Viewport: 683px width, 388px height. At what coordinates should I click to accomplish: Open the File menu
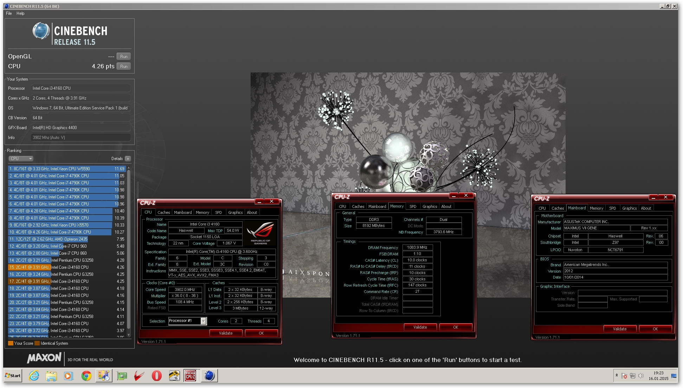coord(9,13)
